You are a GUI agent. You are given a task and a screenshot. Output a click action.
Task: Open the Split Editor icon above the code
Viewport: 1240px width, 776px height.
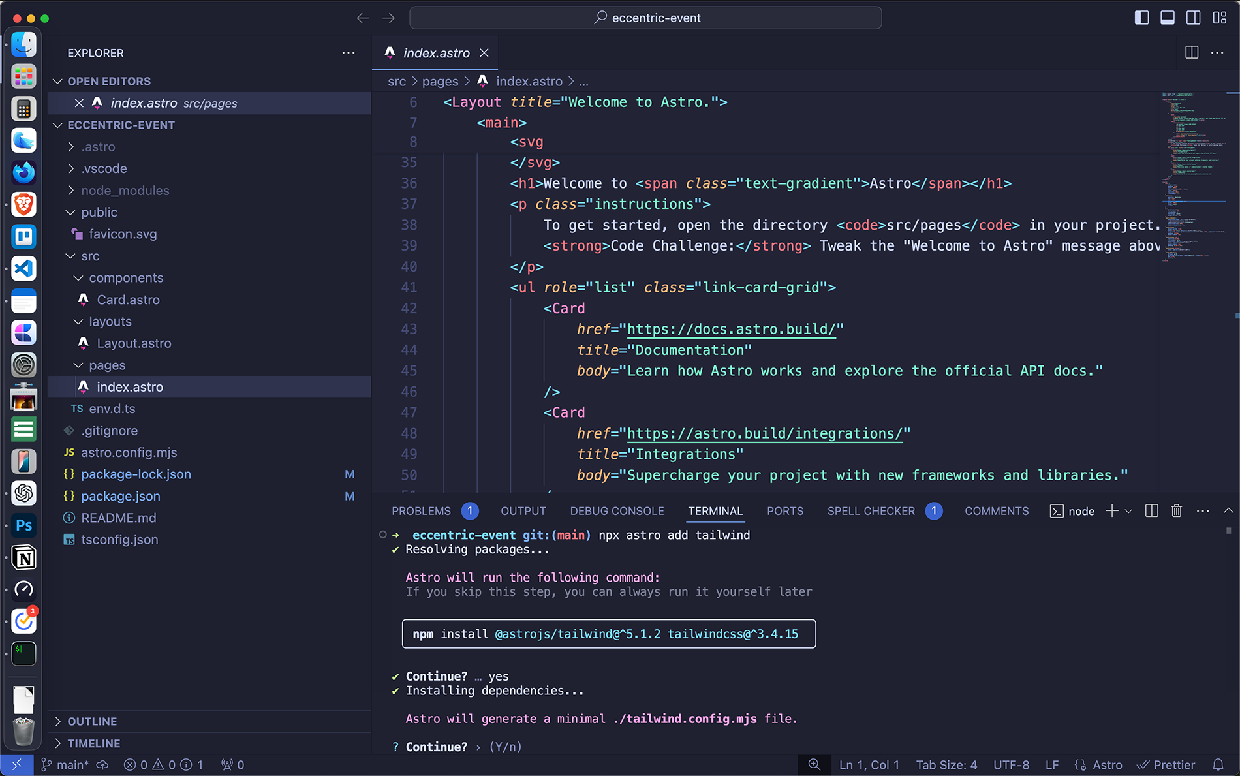(x=1192, y=53)
